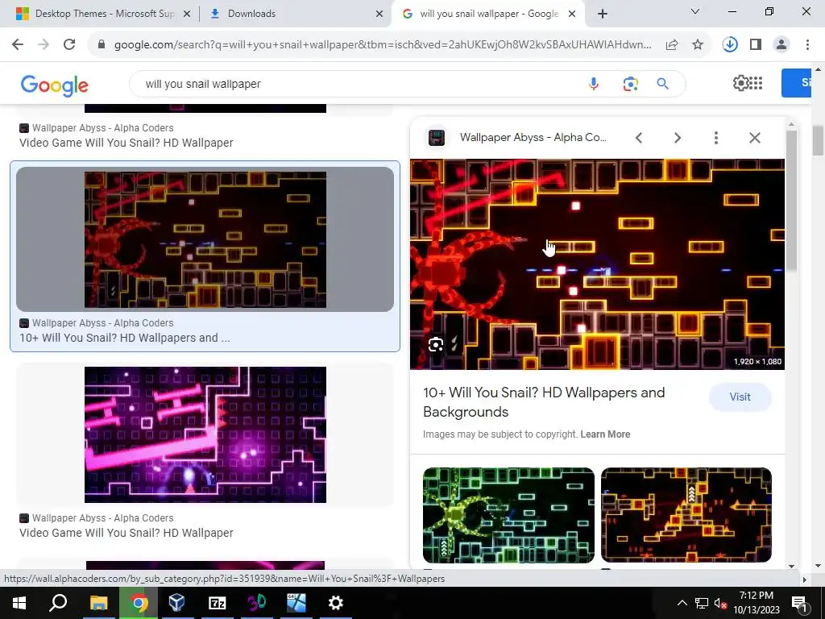The width and height of the screenshot is (825, 619).
Task: Click the Google logo
Action: [x=55, y=85]
